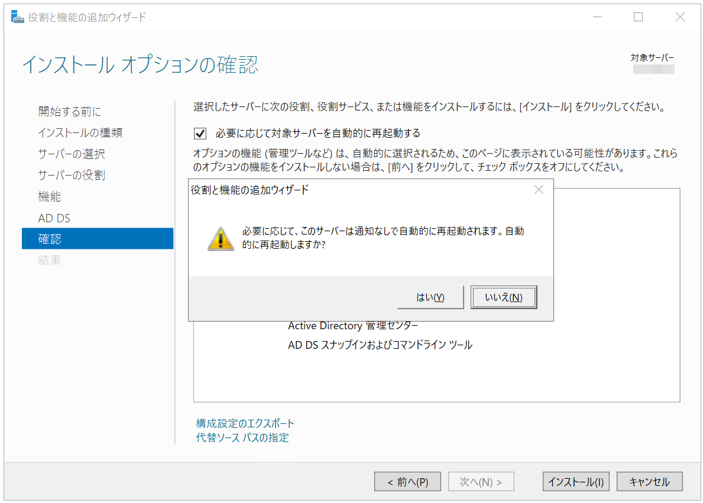This screenshot has height=503, width=703.
Task: Go back with < 前へ(P) button
Action: pos(407,482)
